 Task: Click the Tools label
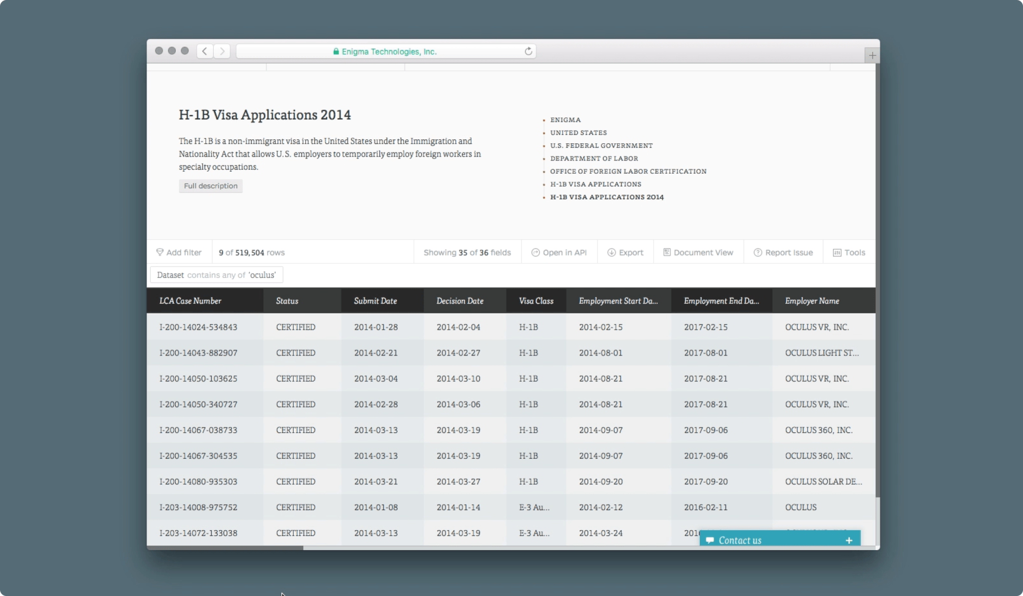pyautogui.click(x=855, y=253)
